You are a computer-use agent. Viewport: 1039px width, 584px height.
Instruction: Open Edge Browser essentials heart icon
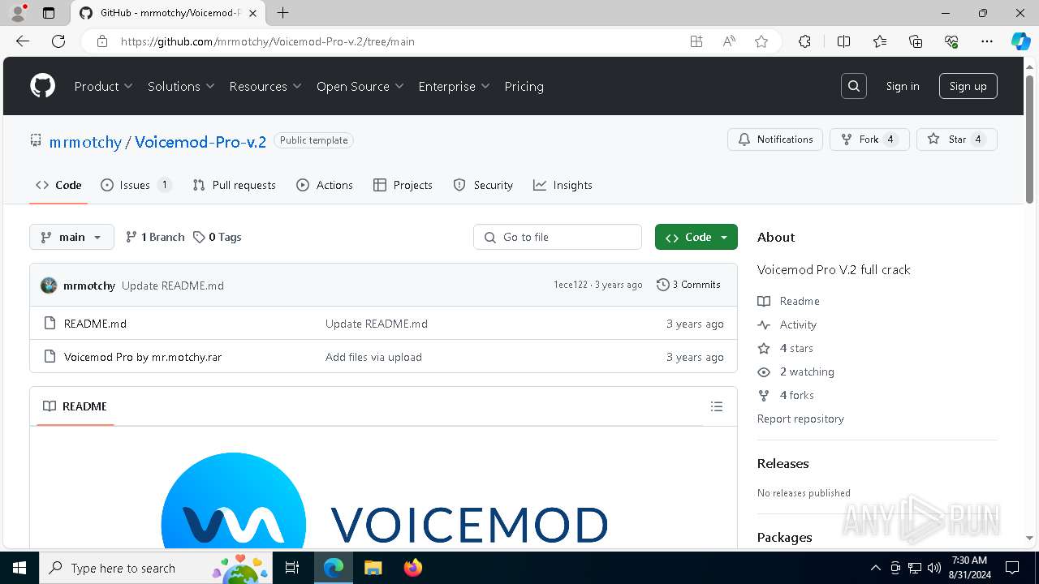pos(951,41)
